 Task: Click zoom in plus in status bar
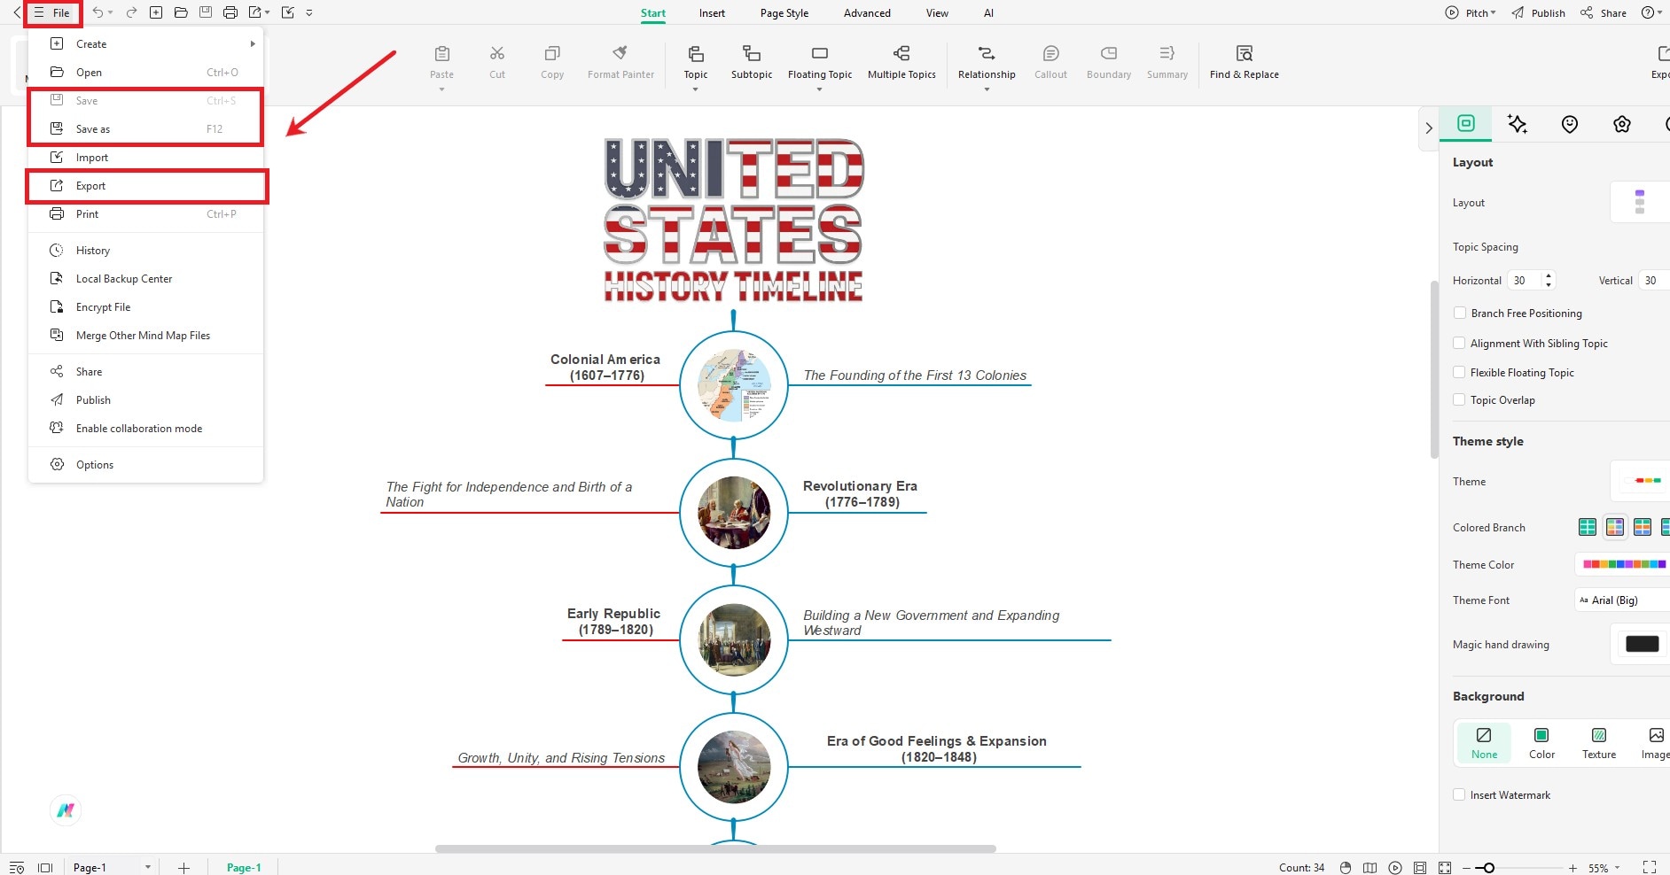1572,868
